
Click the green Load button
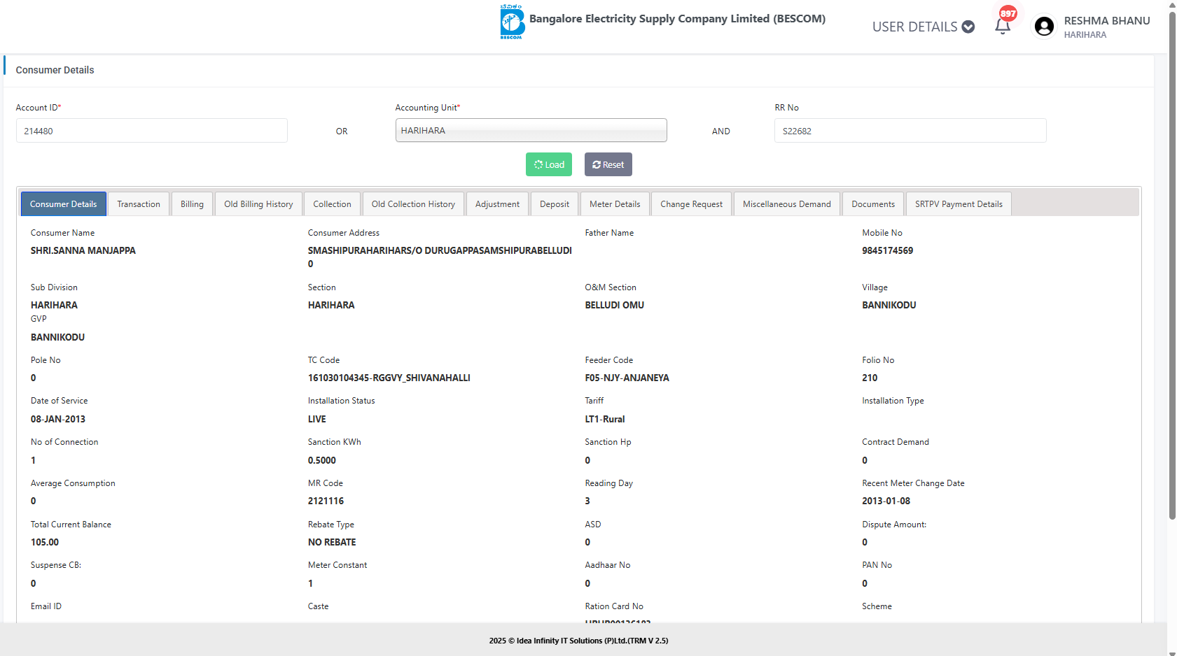tap(548, 164)
